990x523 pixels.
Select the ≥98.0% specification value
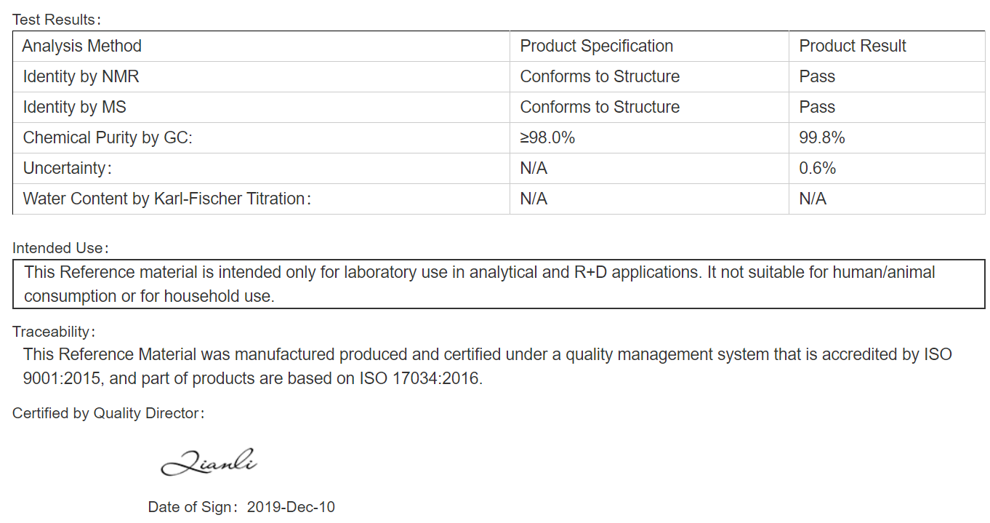(547, 137)
